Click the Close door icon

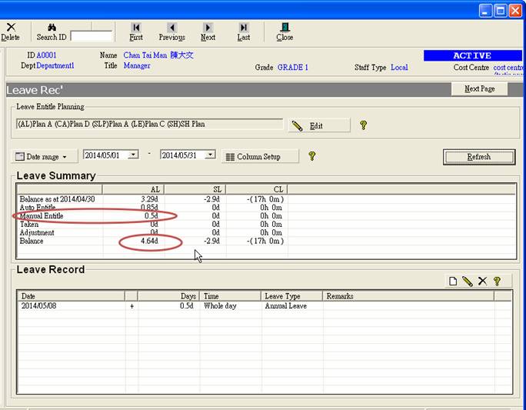pyautogui.click(x=285, y=27)
